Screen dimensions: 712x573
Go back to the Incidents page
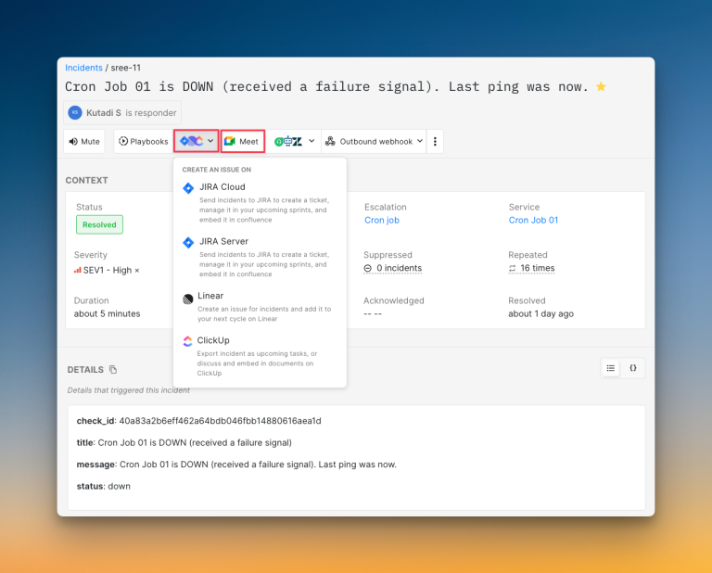(83, 68)
